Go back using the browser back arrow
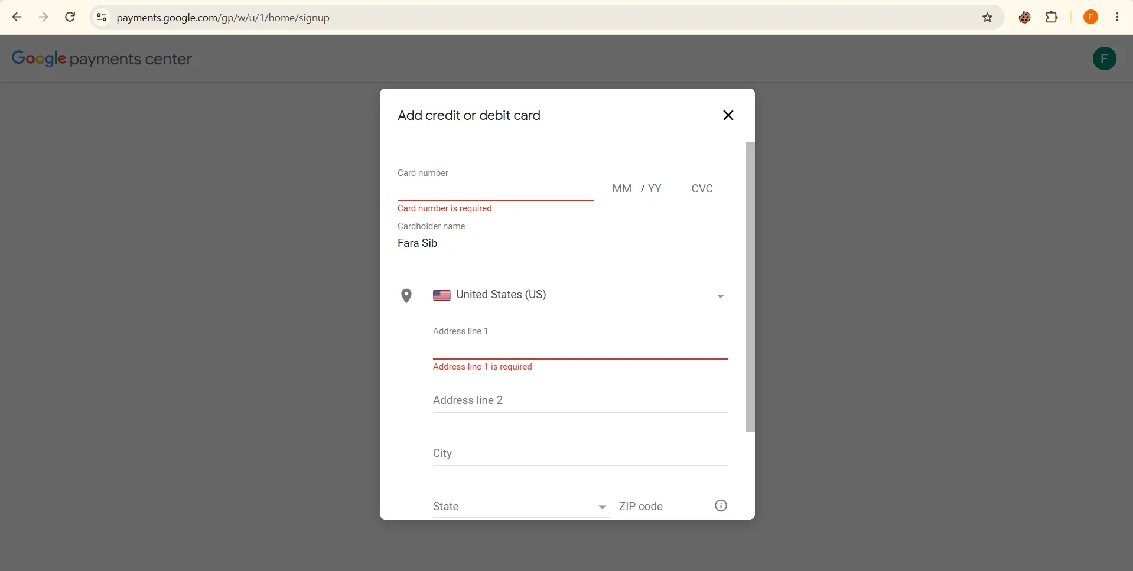1133x571 pixels. tap(17, 17)
